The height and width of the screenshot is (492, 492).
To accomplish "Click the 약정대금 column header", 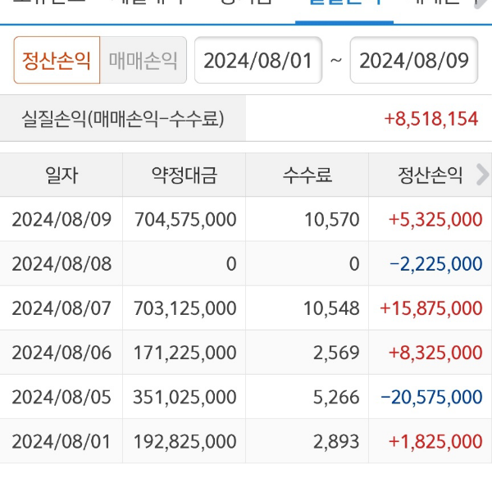I will 184,175.
